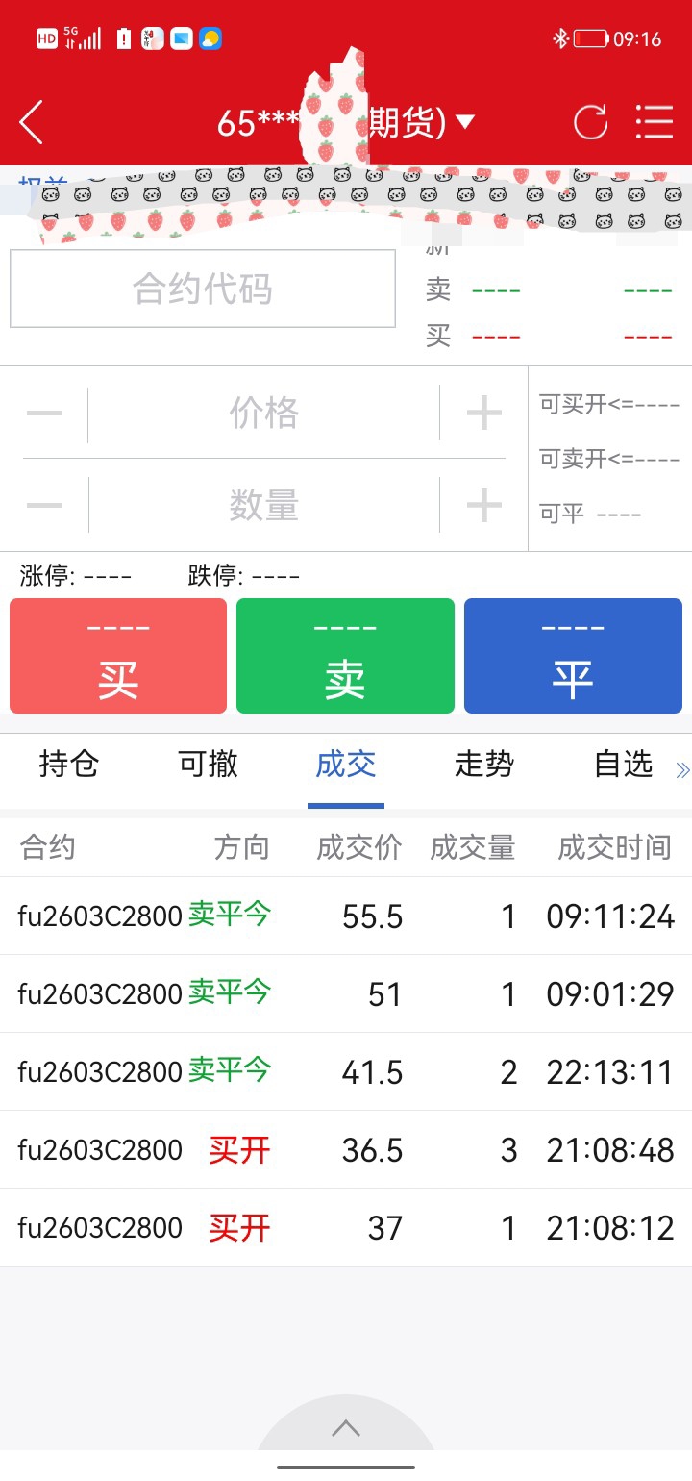This screenshot has width=692, height=1481.
Task: Switch to the 持仓 positions tab
Action: click(69, 765)
